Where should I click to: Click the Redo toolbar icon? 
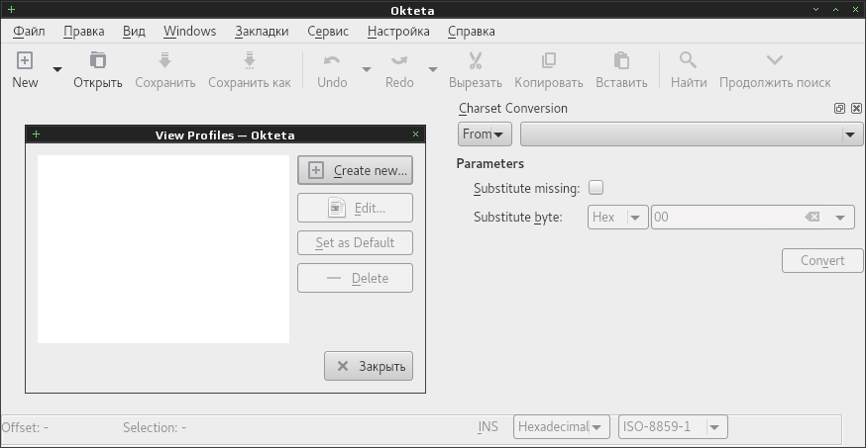click(x=399, y=60)
